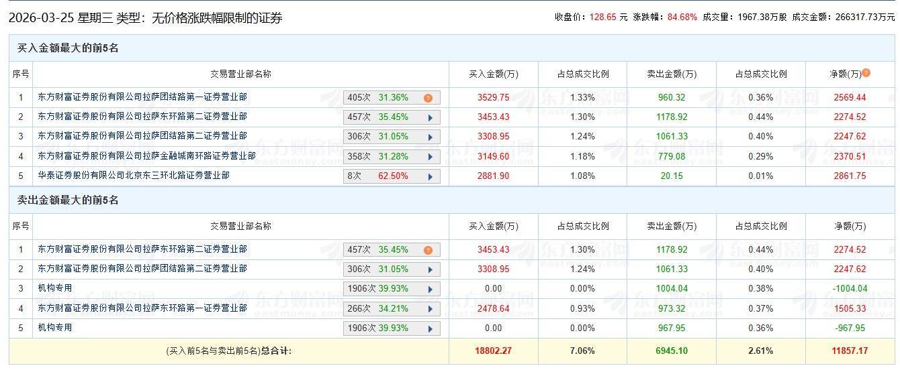Click the orange help icon beside 净额(万) header
This screenshot has width=900, height=370.
click(x=866, y=73)
